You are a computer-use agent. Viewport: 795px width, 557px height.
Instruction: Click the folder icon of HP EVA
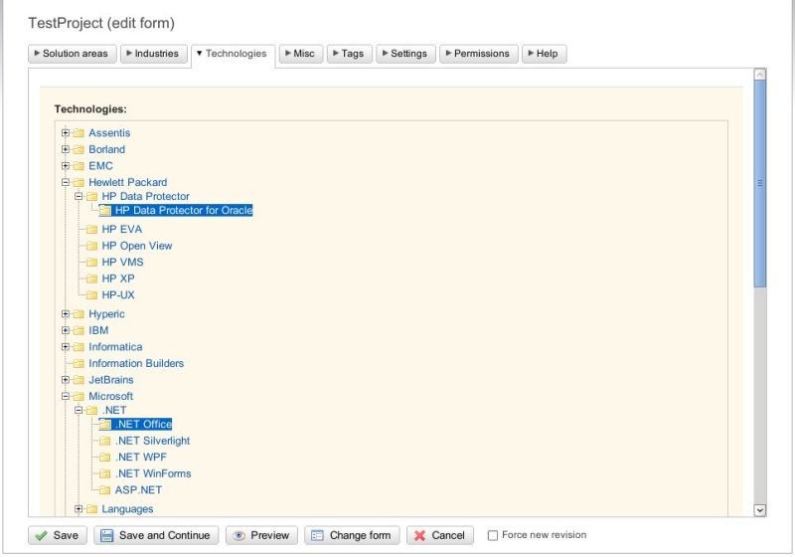[91, 230]
